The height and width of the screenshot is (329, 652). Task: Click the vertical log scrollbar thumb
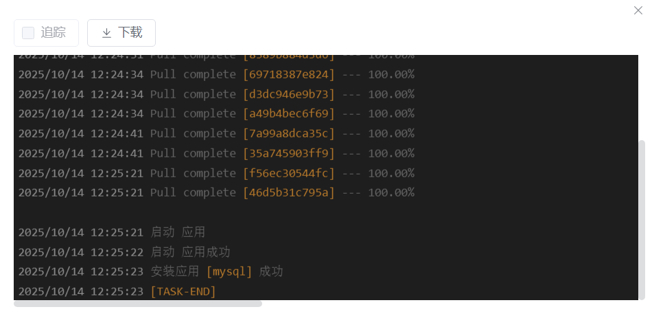click(642, 220)
